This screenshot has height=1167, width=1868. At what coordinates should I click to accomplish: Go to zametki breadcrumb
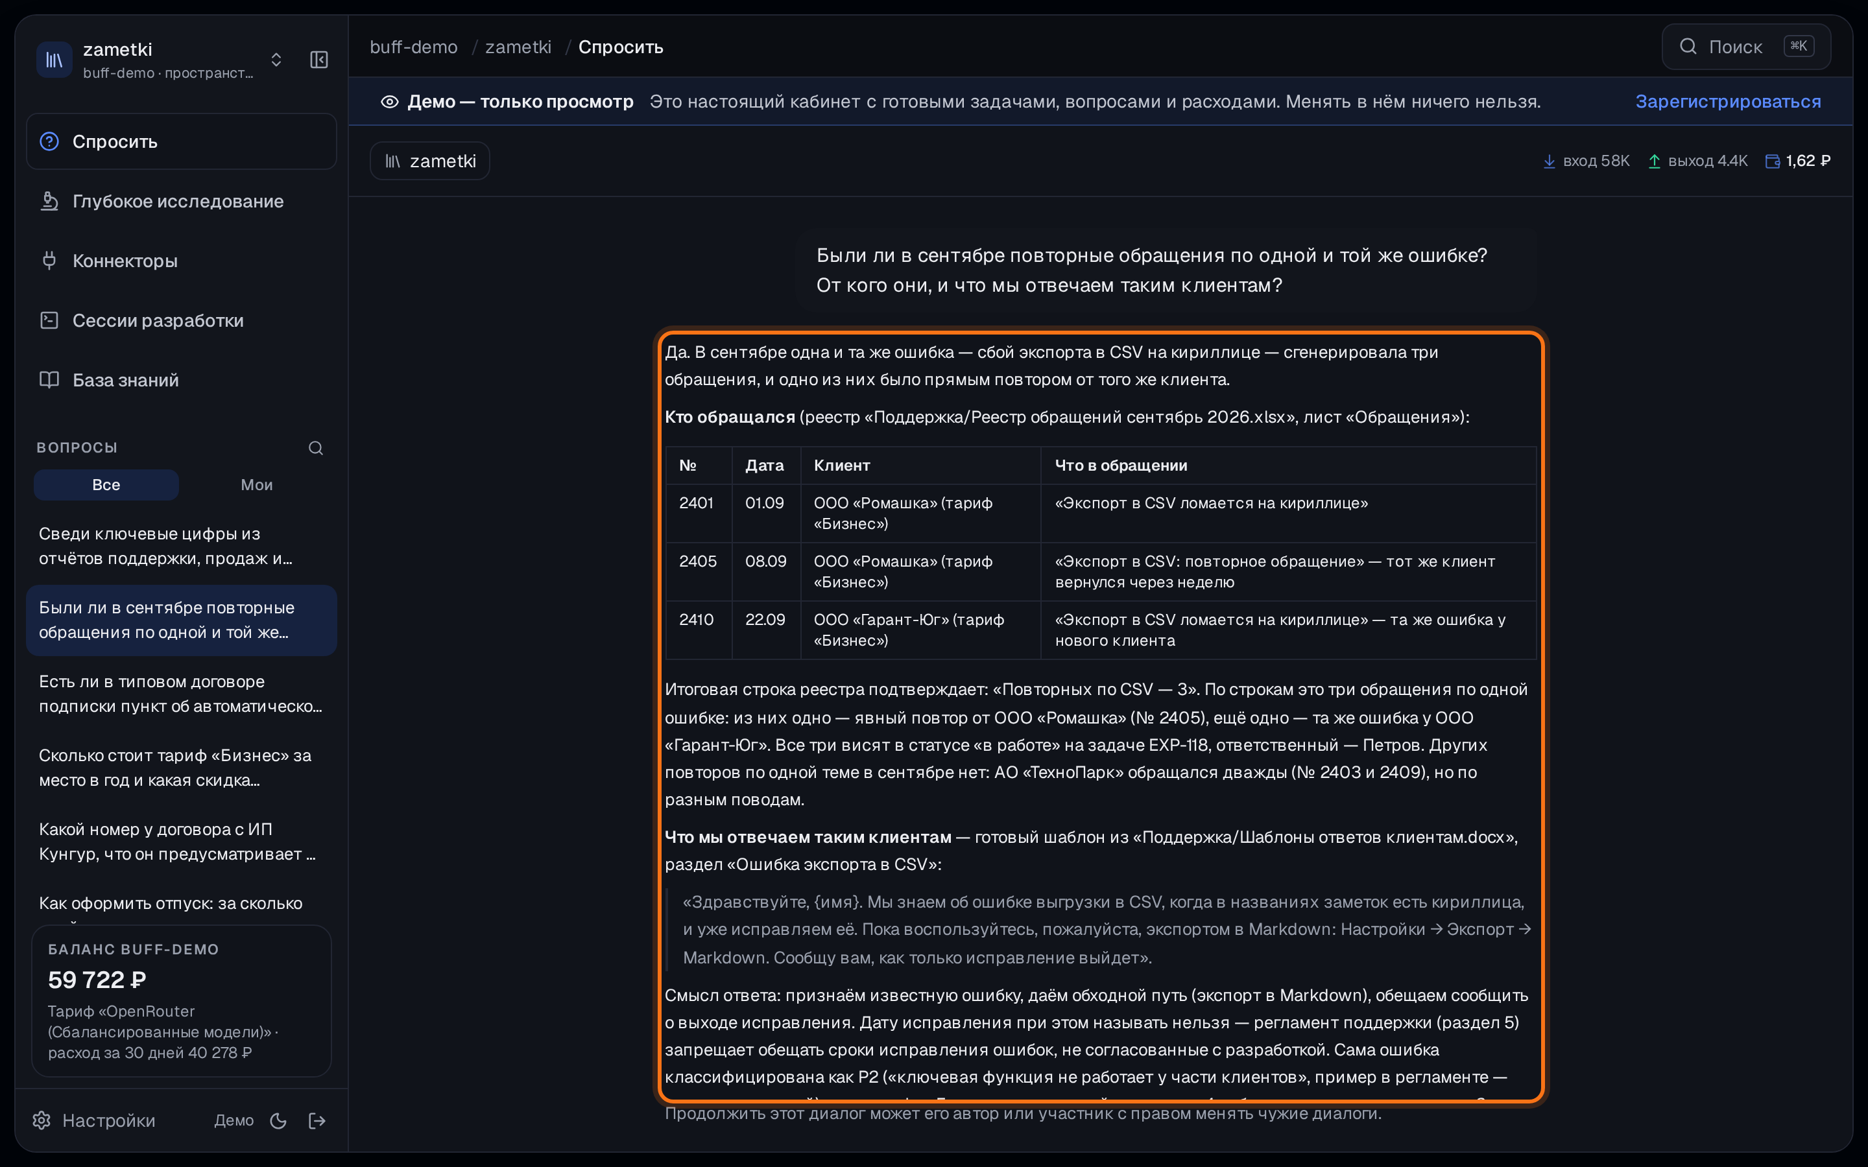tap(518, 47)
